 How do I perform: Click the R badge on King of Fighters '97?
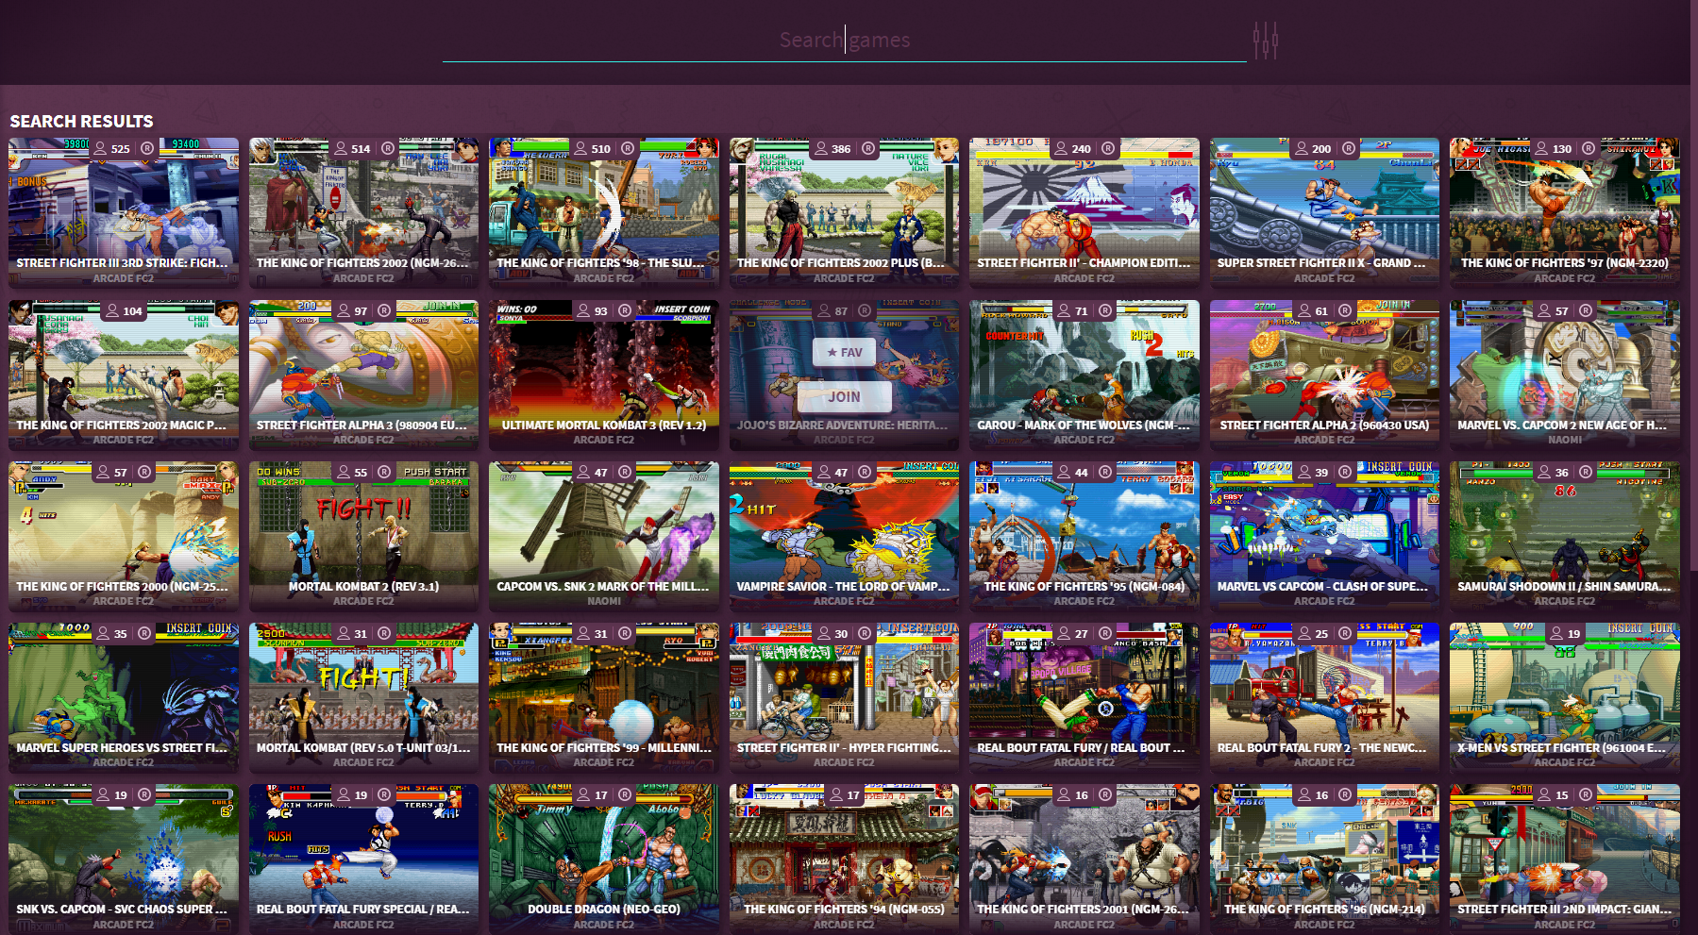[1589, 149]
